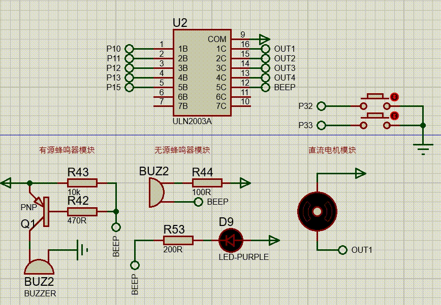Toggle red latch dot of P33 button
441x305 pixels.
[x=394, y=116]
